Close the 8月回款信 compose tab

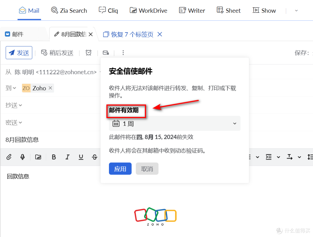[x=91, y=34]
